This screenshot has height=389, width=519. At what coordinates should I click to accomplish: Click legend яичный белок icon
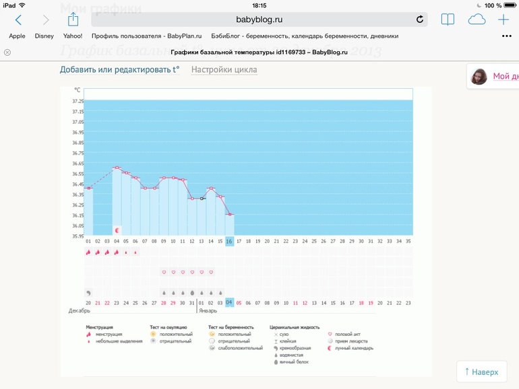click(x=276, y=362)
